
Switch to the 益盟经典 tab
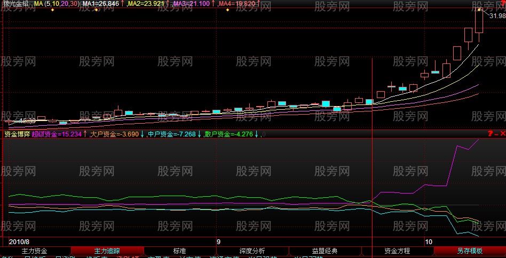(325, 251)
